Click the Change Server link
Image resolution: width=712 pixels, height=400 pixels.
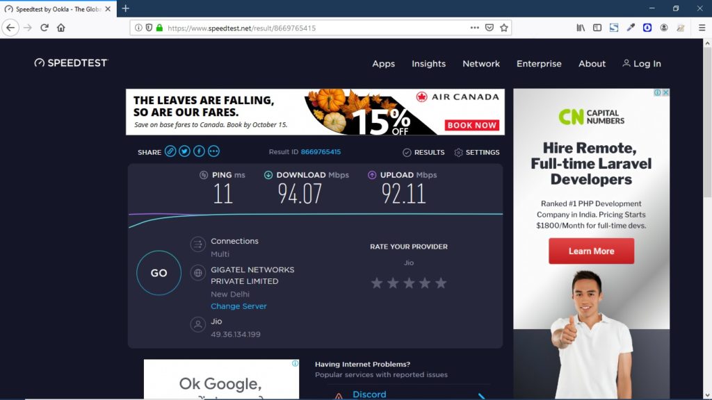coord(238,306)
